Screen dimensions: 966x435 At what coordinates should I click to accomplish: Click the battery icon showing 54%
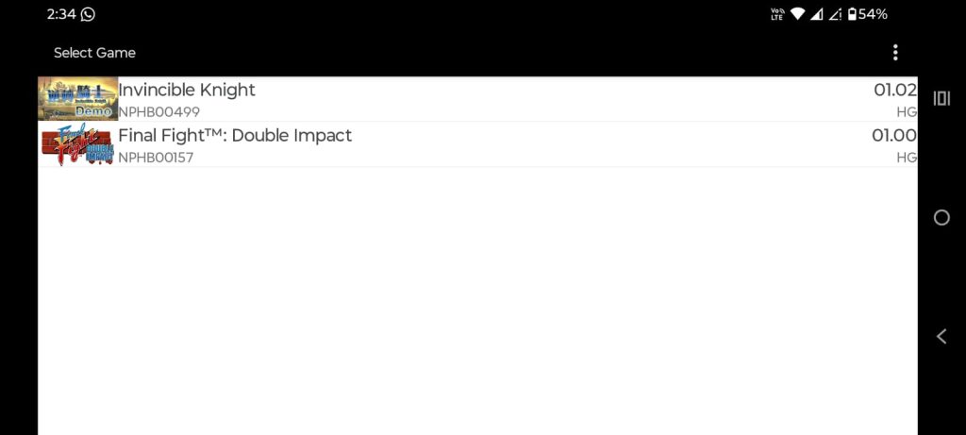[852, 14]
